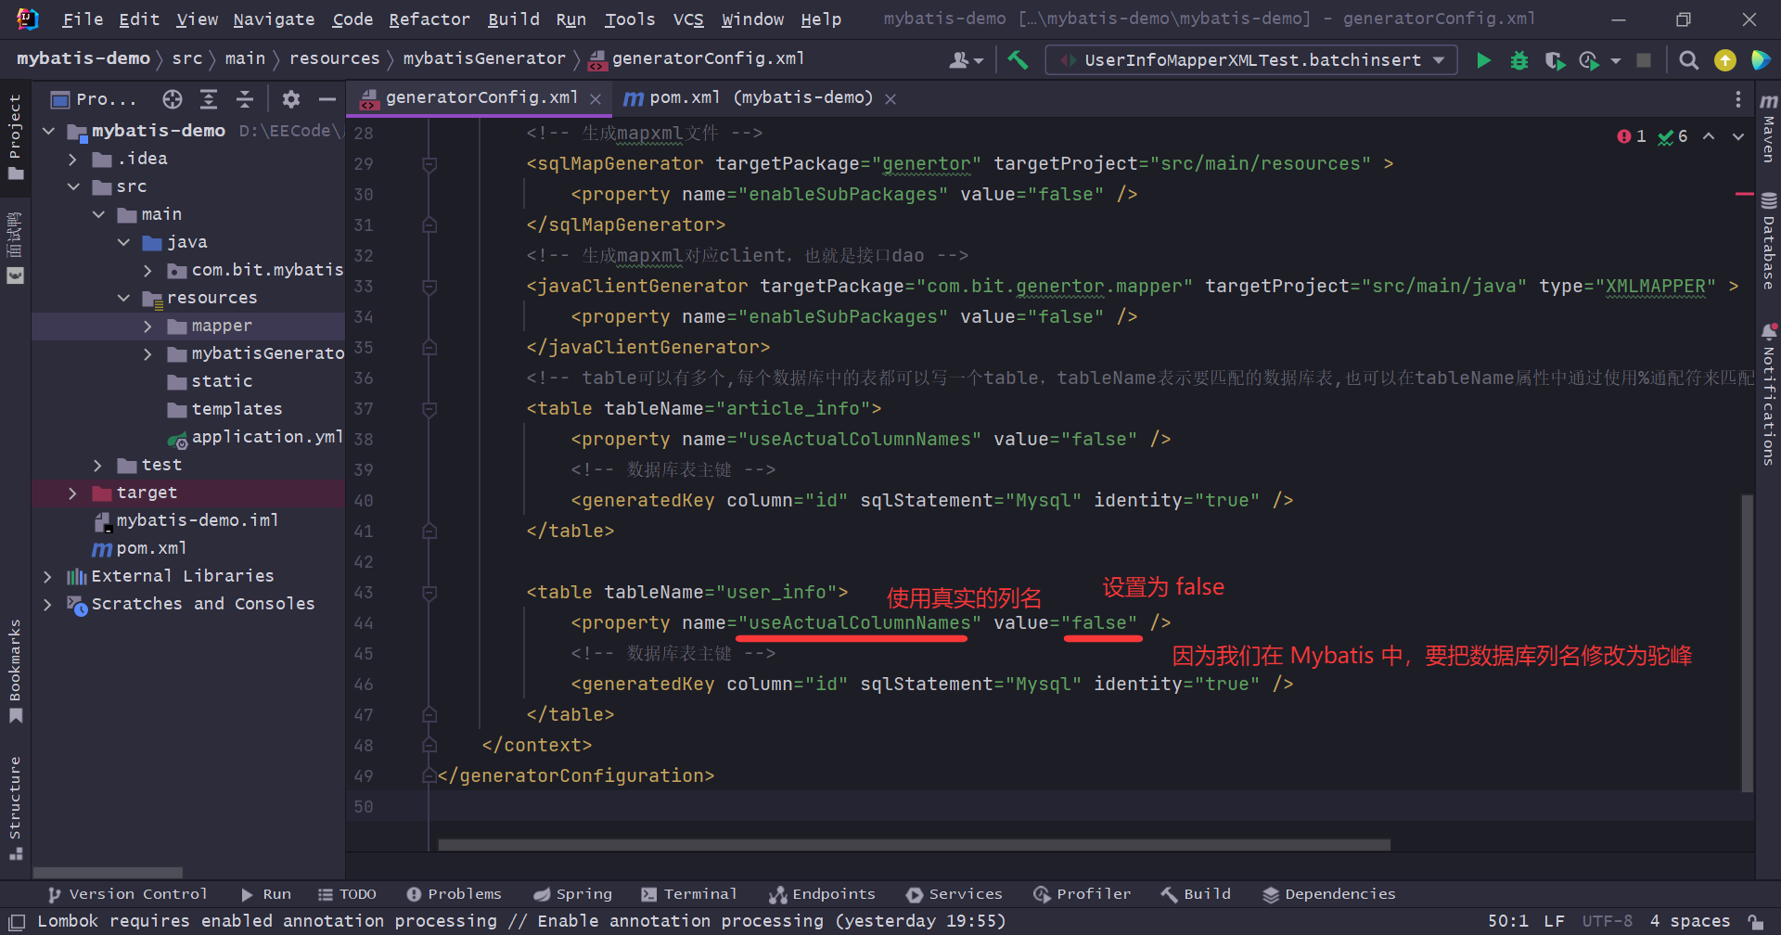The image size is (1781, 935).
Task: Click the horizontal editor scrollbar
Action: [x=914, y=845]
